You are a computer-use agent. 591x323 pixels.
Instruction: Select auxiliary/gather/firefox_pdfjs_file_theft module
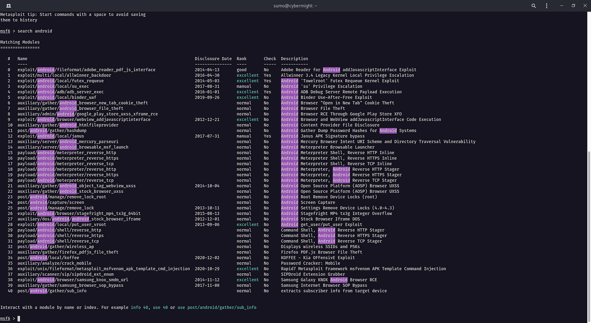click(x=68, y=252)
